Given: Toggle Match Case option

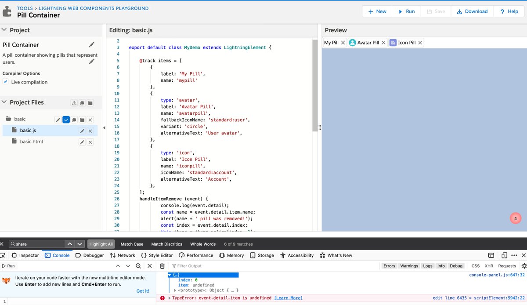Looking at the screenshot, I should pyautogui.click(x=132, y=244).
